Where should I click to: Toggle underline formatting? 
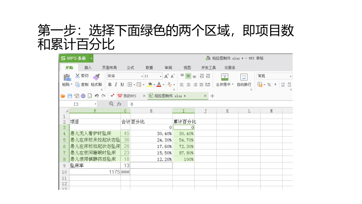(x=122, y=85)
